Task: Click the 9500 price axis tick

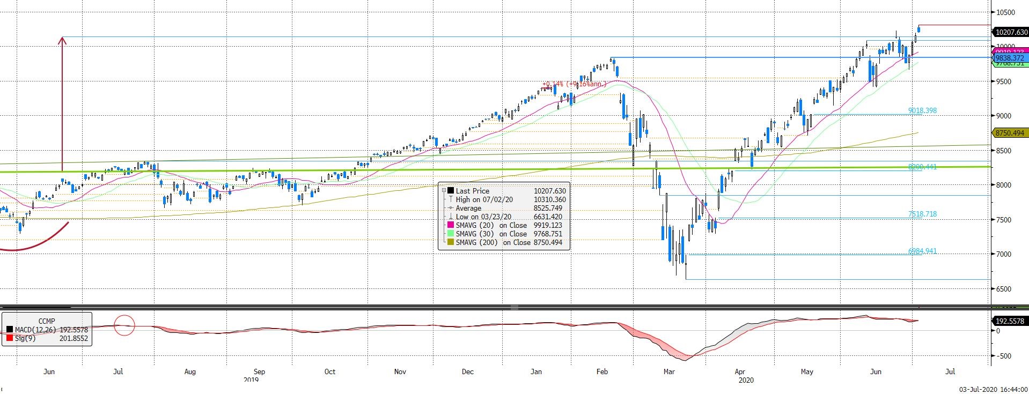Action: (x=1004, y=81)
